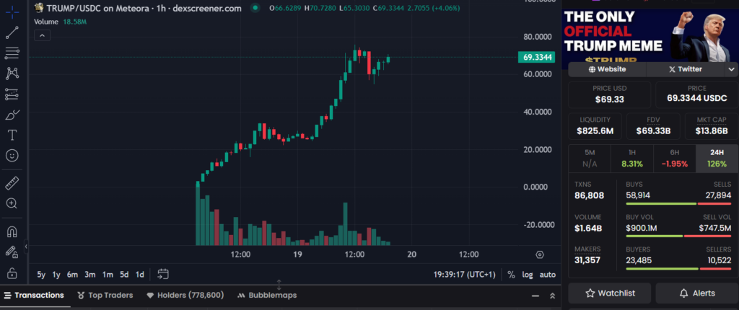Select the Text annotation tool
The width and height of the screenshot is (739, 310).
pyautogui.click(x=12, y=135)
